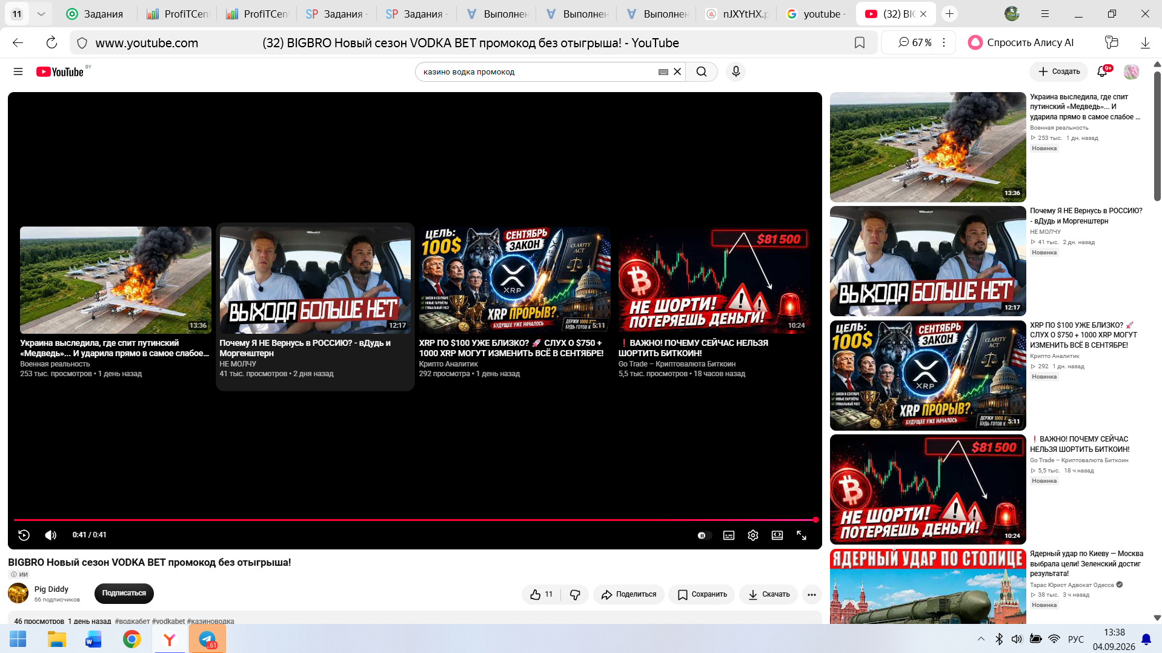Open the YouTube notifications bell

pos(1103,71)
